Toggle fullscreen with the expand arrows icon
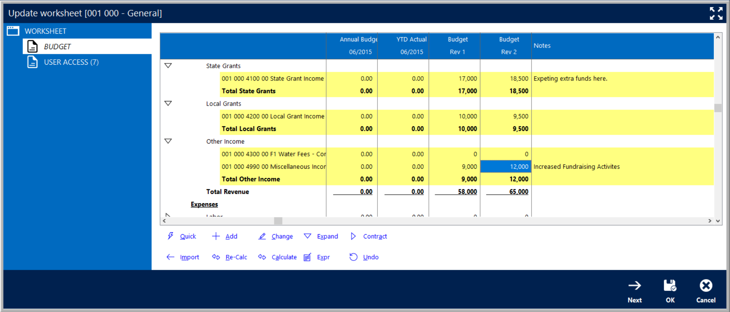Screen dimensions: 730x312 [x=716, y=13]
